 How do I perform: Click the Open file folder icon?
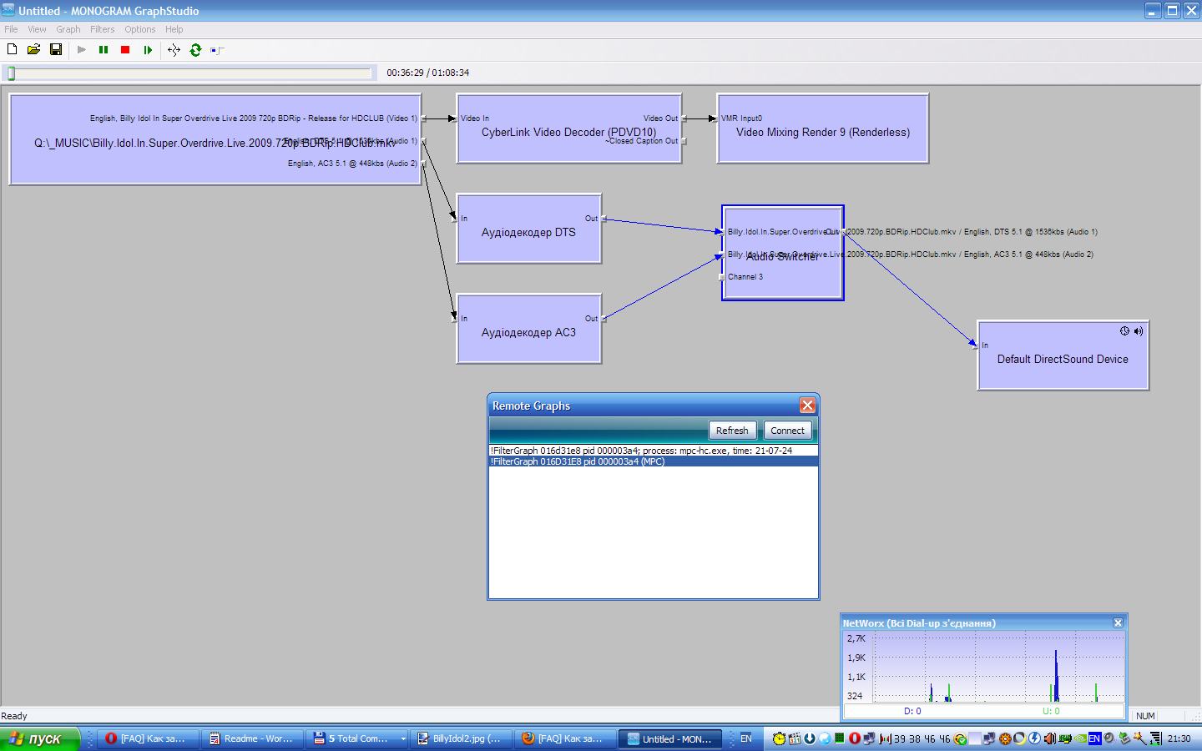33,50
